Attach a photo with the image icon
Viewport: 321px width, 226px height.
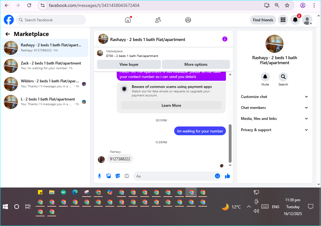click(x=109, y=176)
